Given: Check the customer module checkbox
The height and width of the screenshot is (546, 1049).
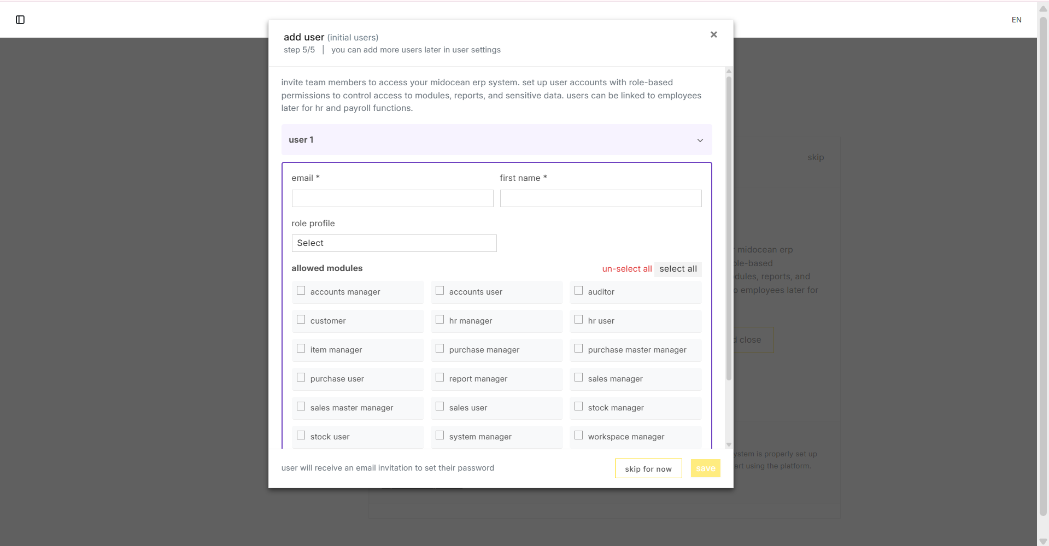Looking at the screenshot, I should [301, 319].
